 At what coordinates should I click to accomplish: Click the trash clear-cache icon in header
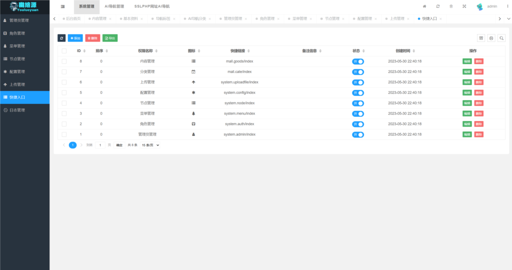451,6
